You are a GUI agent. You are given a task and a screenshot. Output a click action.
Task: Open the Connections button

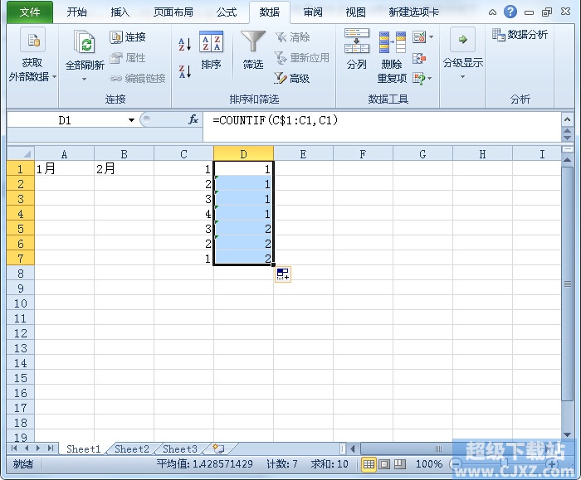click(x=128, y=37)
